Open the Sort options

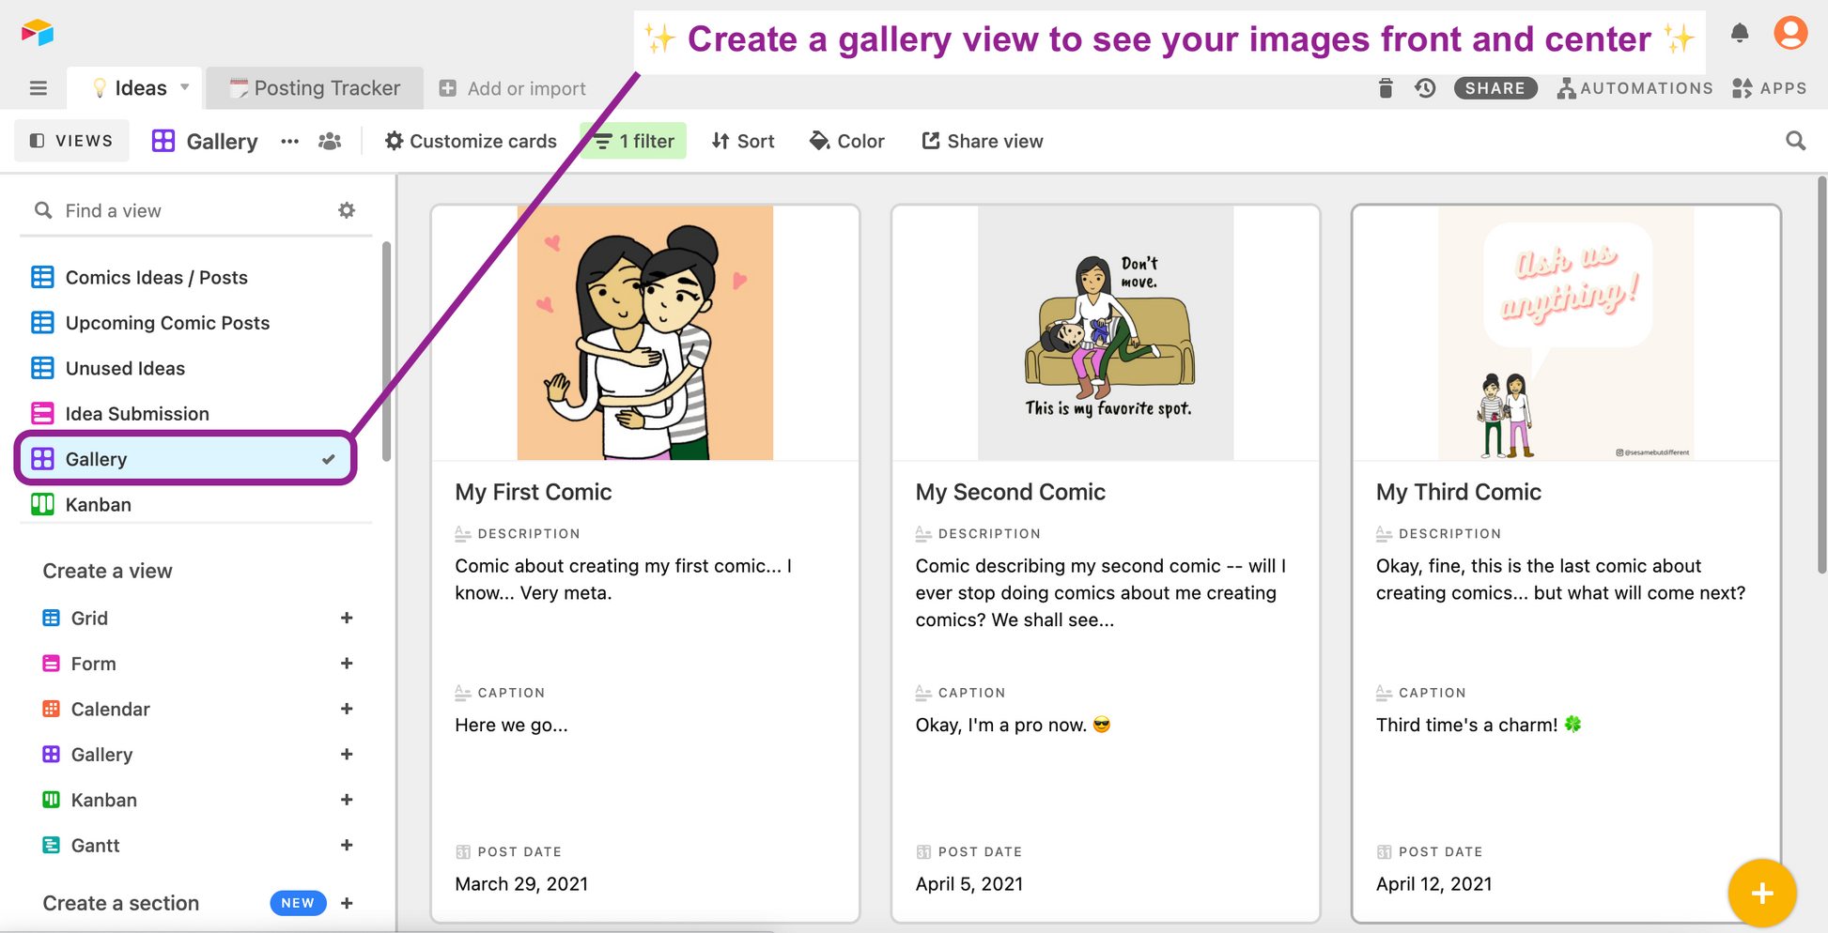coord(743,141)
